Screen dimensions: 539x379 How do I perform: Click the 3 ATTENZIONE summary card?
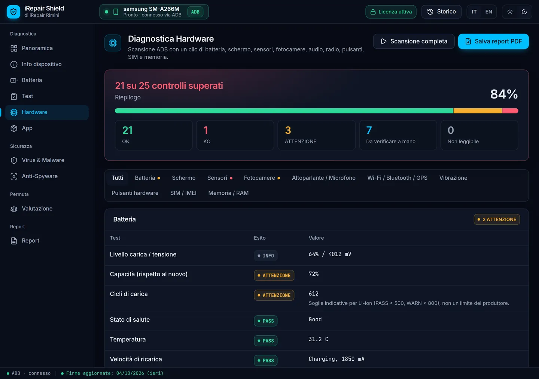[317, 135]
